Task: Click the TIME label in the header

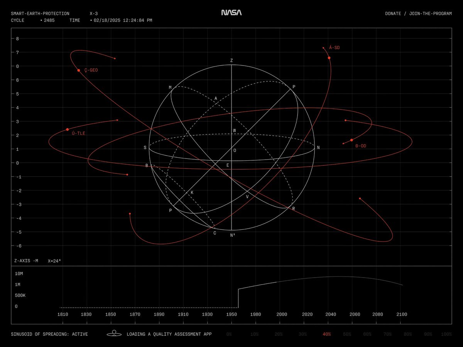Action: click(x=75, y=20)
